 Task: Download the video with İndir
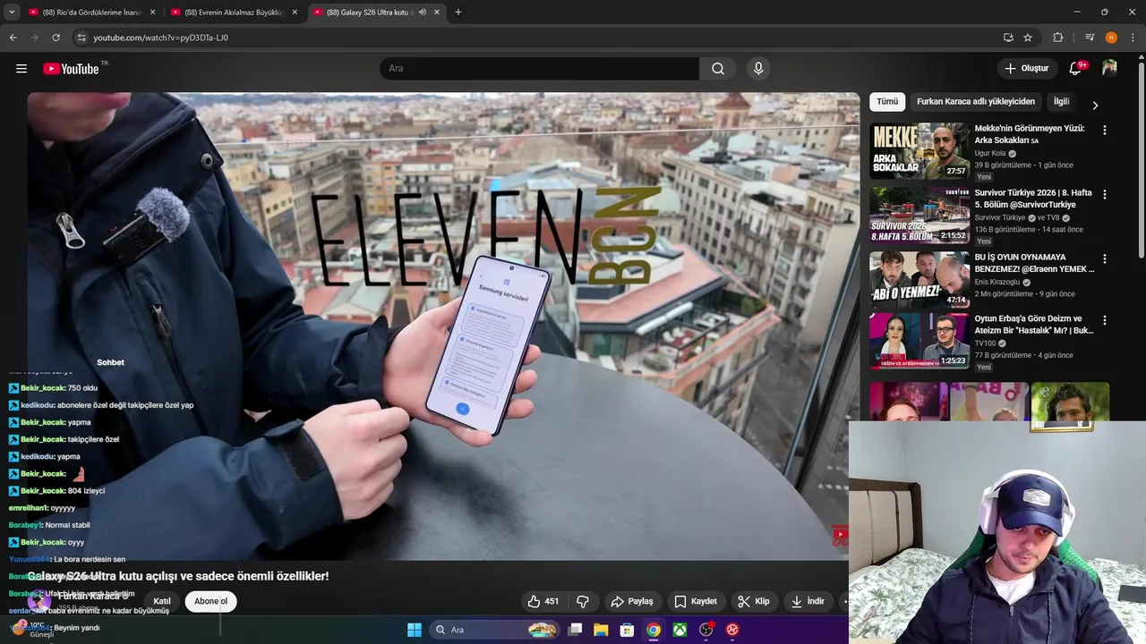808,601
